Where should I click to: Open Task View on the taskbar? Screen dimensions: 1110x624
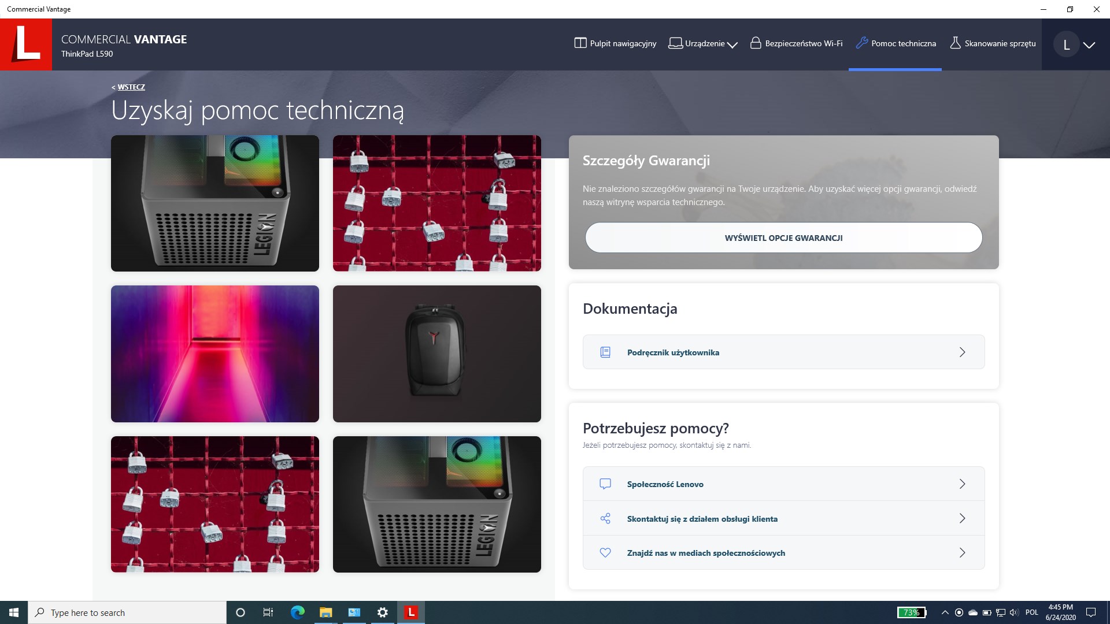point(268,612)
